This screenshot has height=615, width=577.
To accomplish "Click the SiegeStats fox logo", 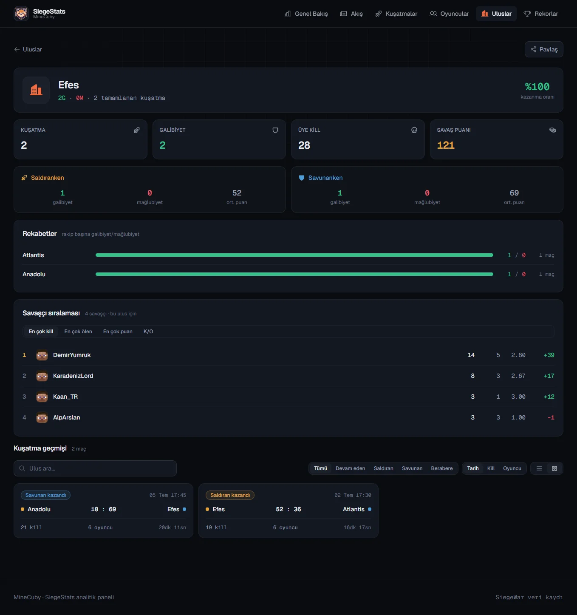I will click(21, 14).
